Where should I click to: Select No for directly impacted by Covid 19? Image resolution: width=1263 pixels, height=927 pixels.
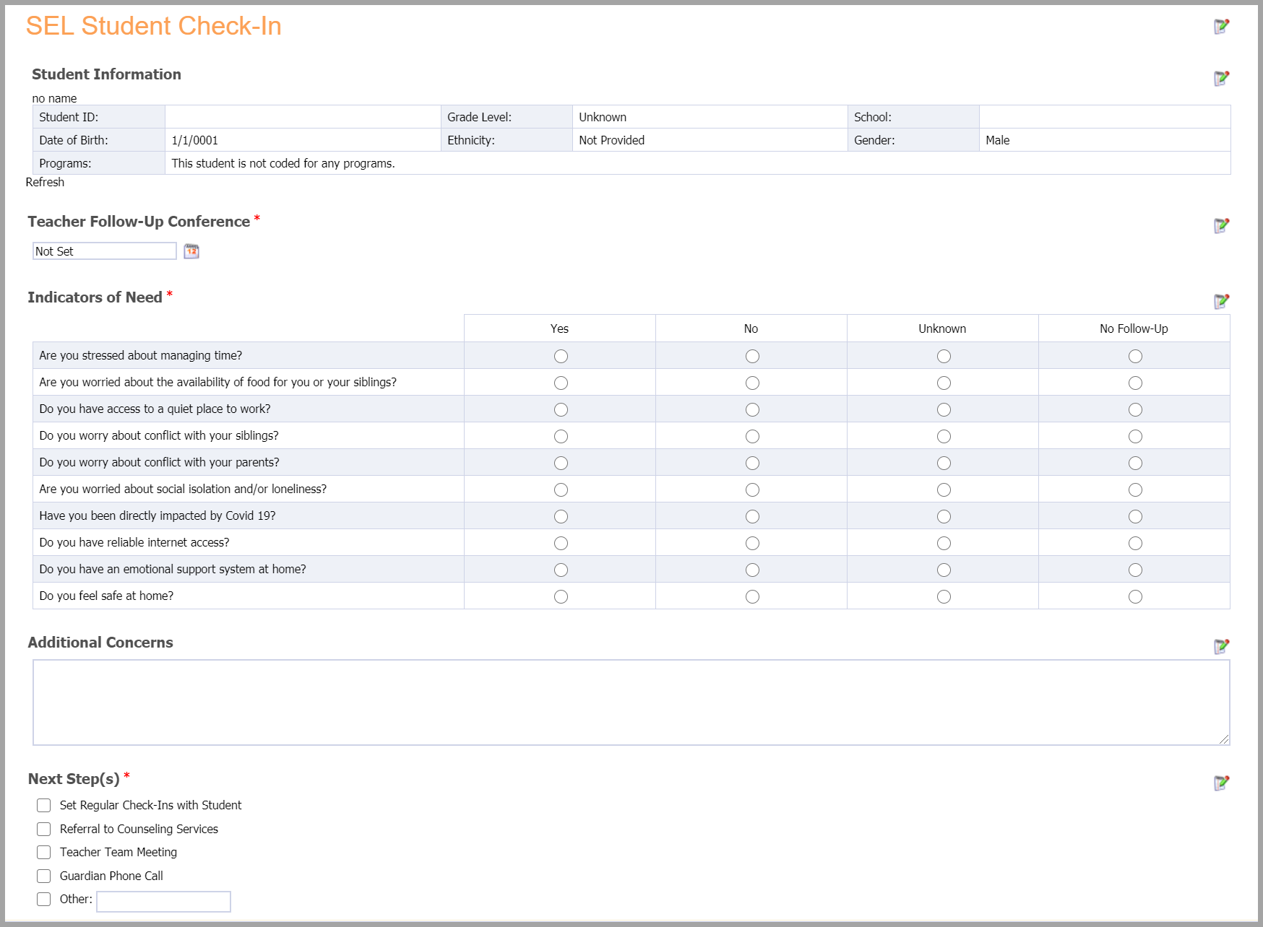pos(752,516)
